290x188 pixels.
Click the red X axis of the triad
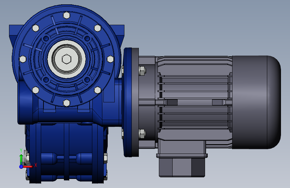tap(28, 167)
